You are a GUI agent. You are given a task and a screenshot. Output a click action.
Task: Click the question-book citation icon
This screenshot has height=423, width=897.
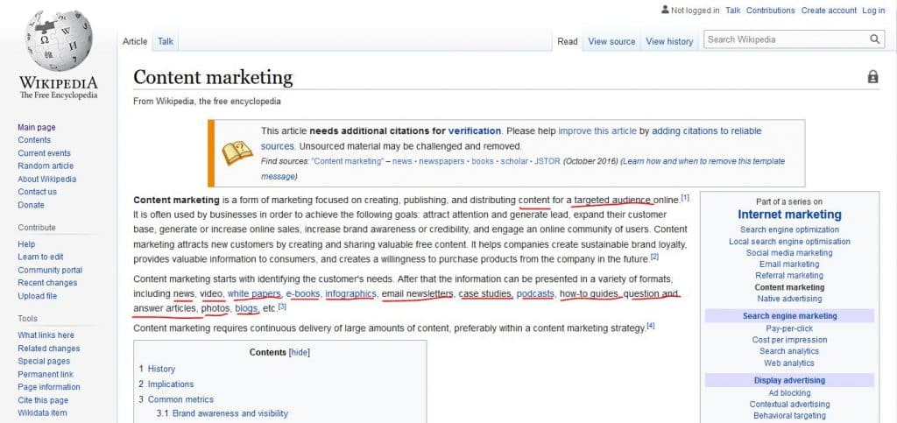[237, 153]
